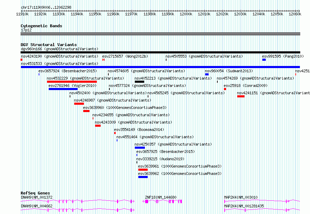
Task: Click MAP2K4|NM_001281435 gene label
Action: [x=244, y=206]
